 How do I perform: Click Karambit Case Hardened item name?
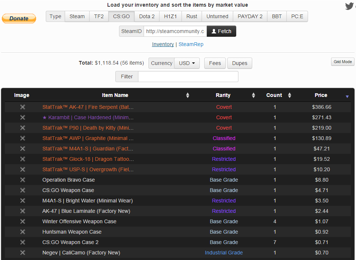88,117
